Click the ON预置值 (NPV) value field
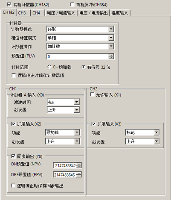Image resolution: width=171 pixels, height=200 pixels. (65, 165)
